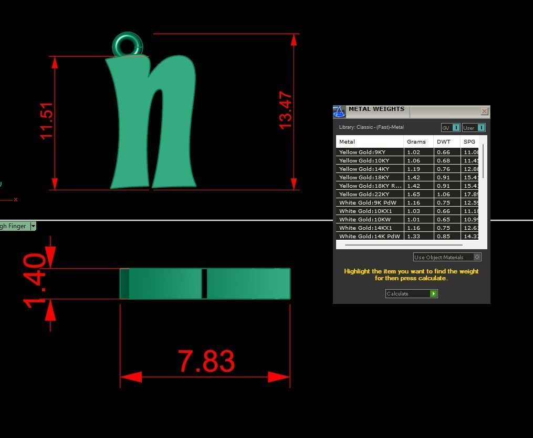This screenshot has height=438, width=533.
Task: Sort by the DWT column header
Action: click(x=447, y=141)
